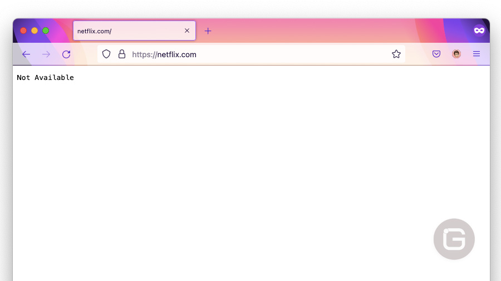Open the hamburger application menu
Screen dimensions: 501x281
point(477,54)
